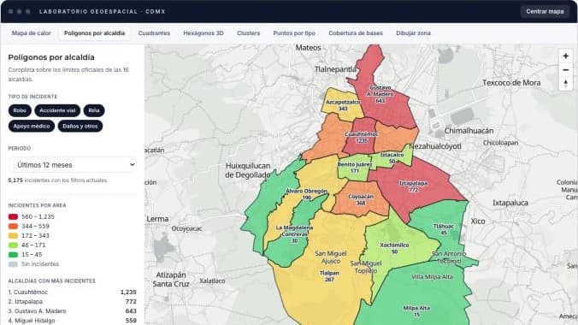Click the yellow 172 – 343 legend swatch
The image size is (578, 325).
(13, 236)
